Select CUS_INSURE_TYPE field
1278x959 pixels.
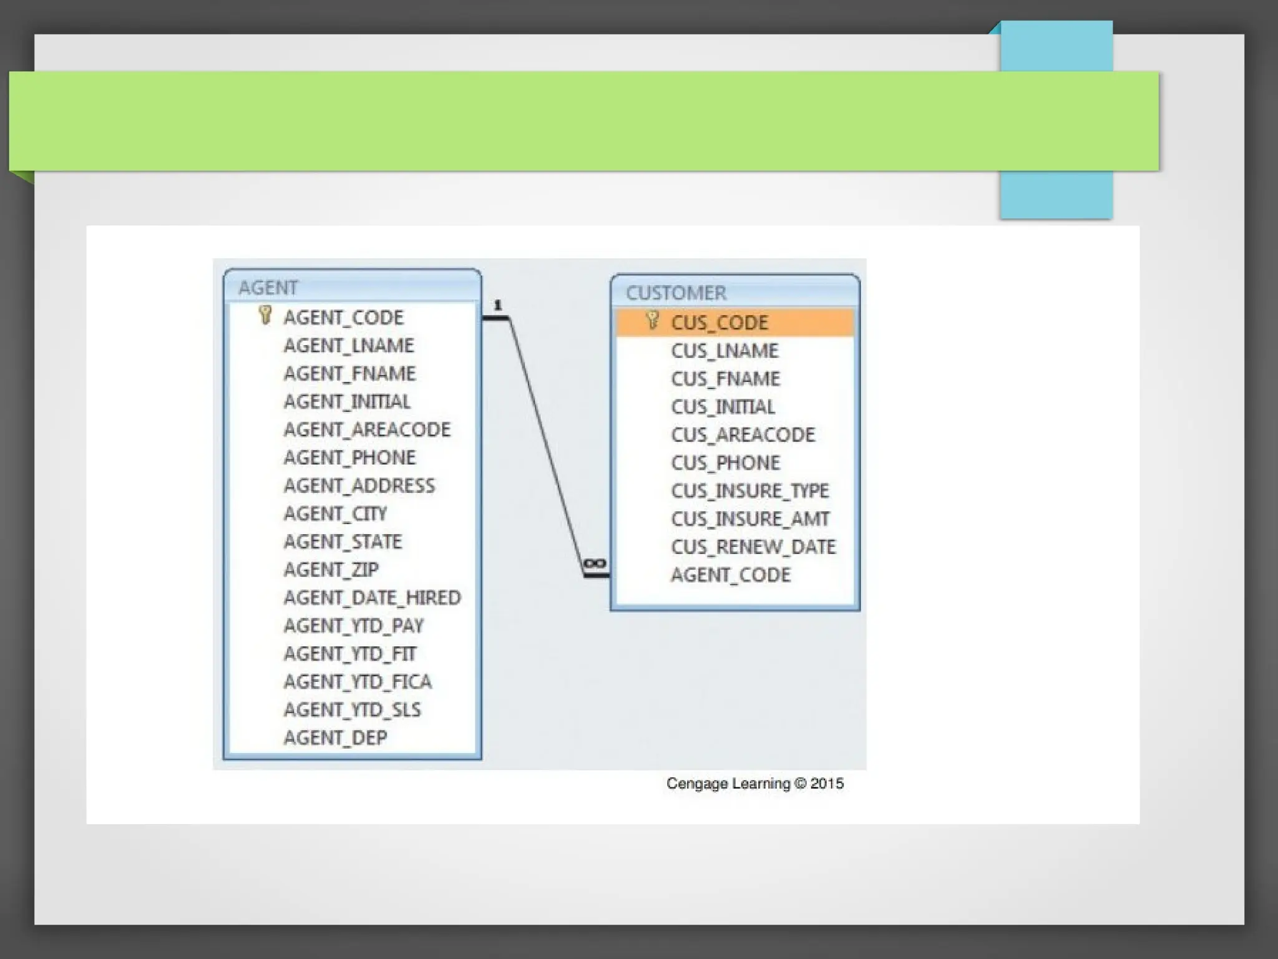pyautogui.click(x=750, y=491)
